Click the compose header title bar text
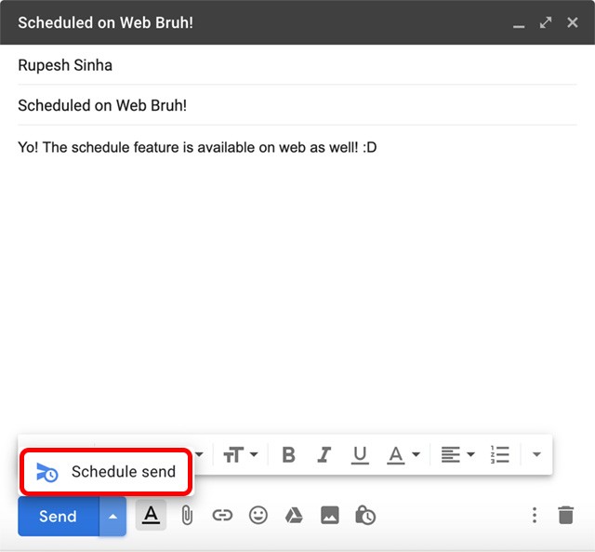 pyautogui.click(x=105, y=22)
